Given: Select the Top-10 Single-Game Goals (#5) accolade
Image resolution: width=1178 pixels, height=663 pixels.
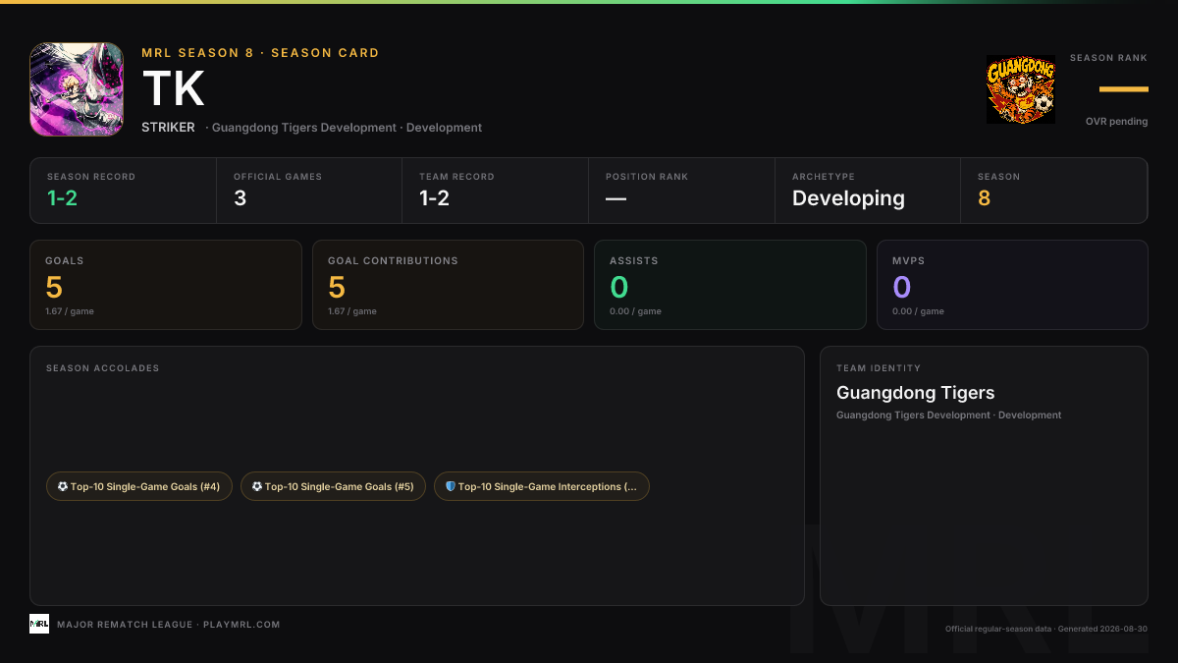Looking at the screenshot, I should (x=334, y=486).
